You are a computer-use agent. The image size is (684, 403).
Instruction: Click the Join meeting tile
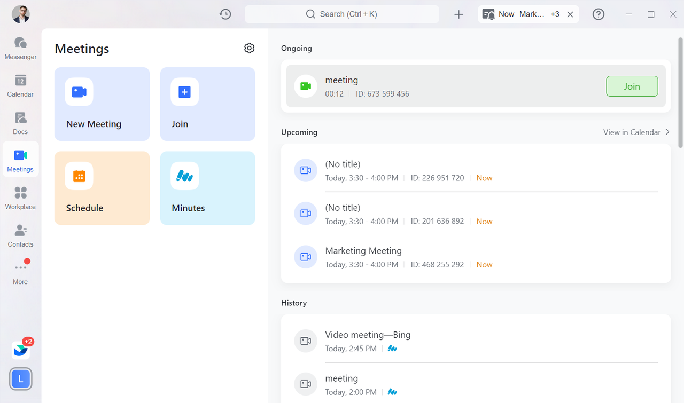click(x=207, y=104)
